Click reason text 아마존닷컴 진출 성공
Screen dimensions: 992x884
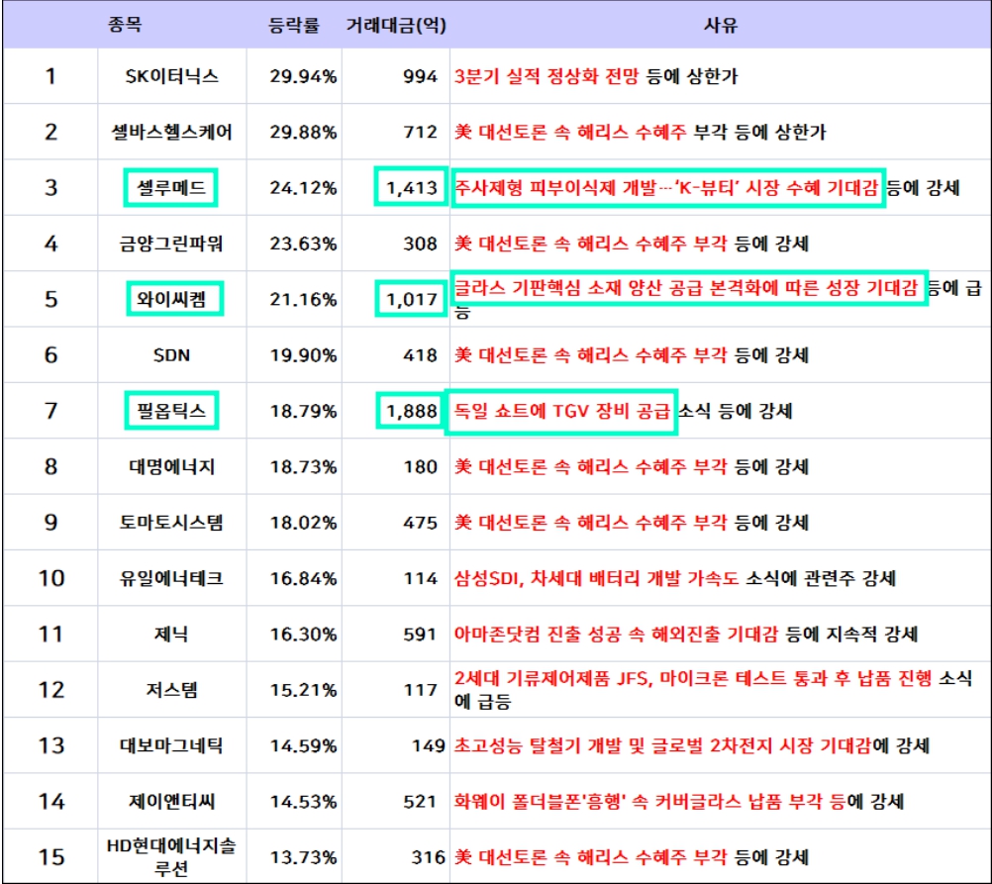538,635
